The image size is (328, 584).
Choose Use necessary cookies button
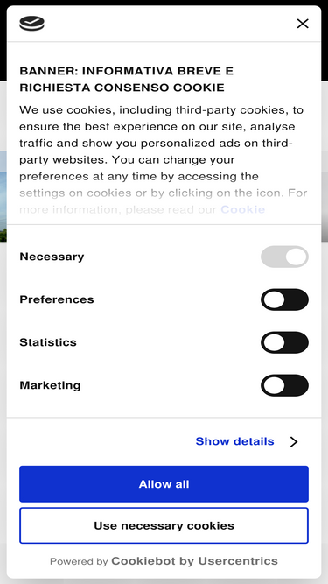click(164, 525)
